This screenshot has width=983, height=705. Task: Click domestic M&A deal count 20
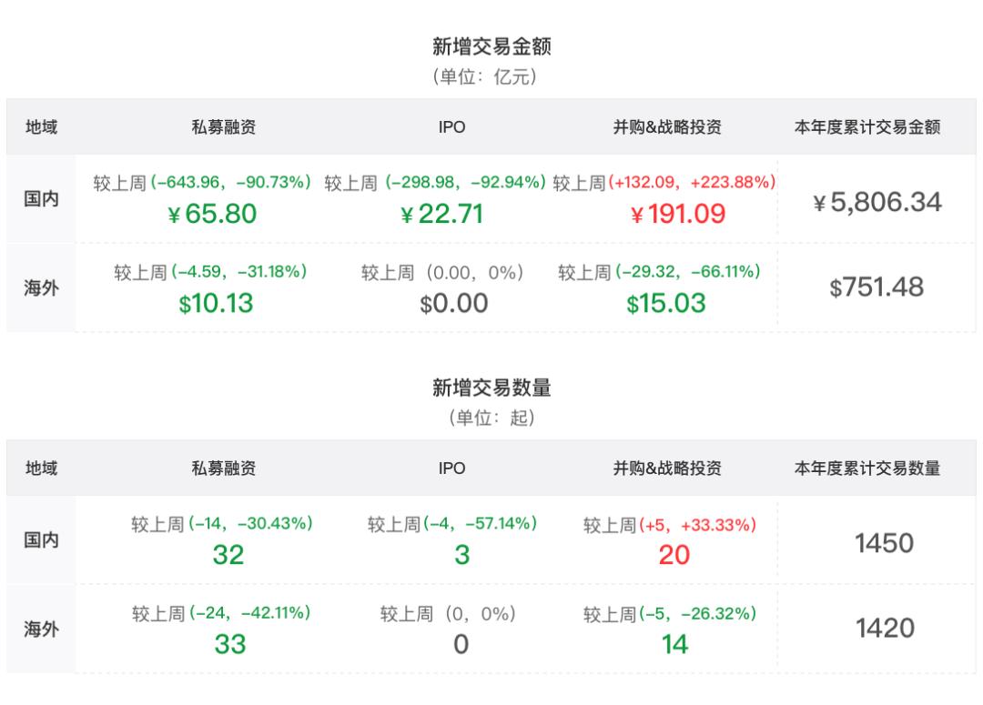674,554
